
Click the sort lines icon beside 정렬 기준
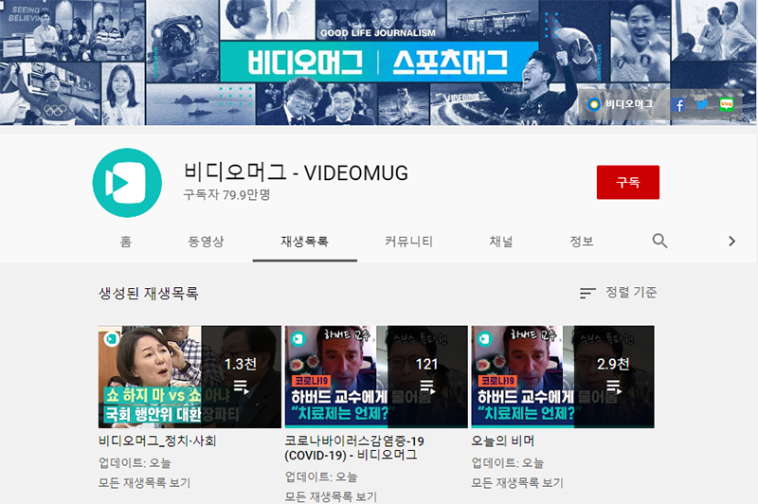(x=587, y=293)
